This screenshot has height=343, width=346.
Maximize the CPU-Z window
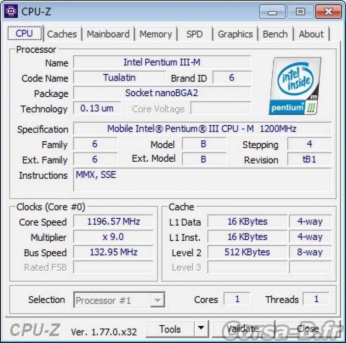click(300, 12)
